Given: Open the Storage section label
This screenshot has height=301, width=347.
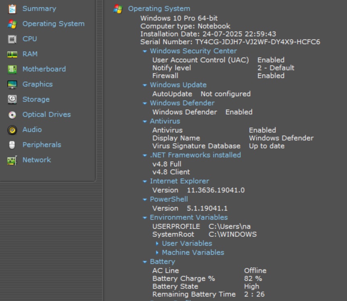Looking at the screenshot, I should [36, 99].
